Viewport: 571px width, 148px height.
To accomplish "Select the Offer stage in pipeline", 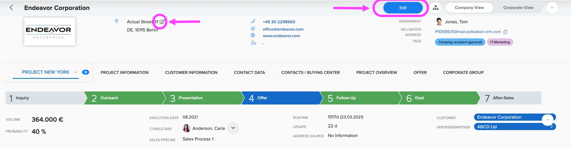I will click(281, 98).
